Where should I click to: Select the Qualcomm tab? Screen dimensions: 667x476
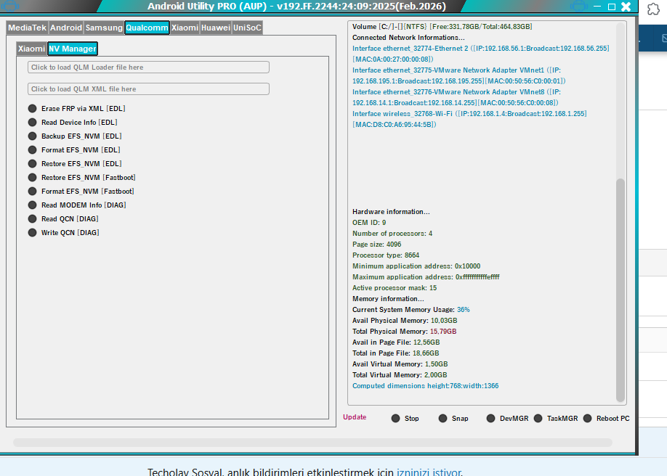pyautogui.click(x=147, y=28)
